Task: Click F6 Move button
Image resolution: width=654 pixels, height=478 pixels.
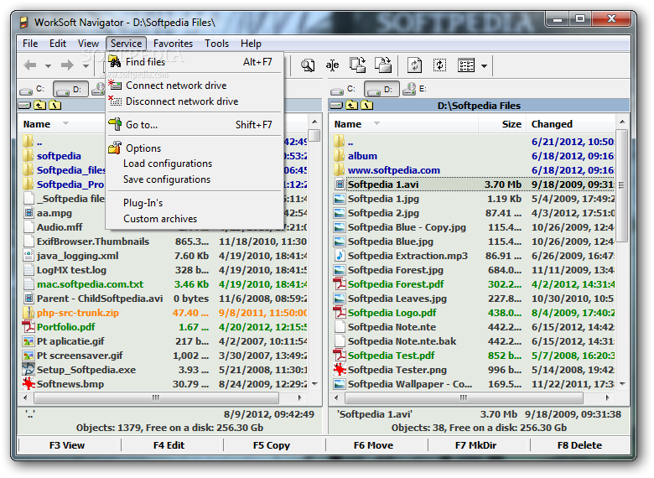Action: [x=374, y=445]
